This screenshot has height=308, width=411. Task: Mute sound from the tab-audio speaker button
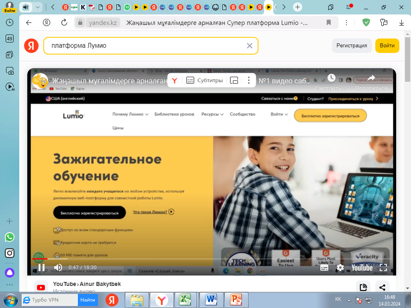[25, 7]
